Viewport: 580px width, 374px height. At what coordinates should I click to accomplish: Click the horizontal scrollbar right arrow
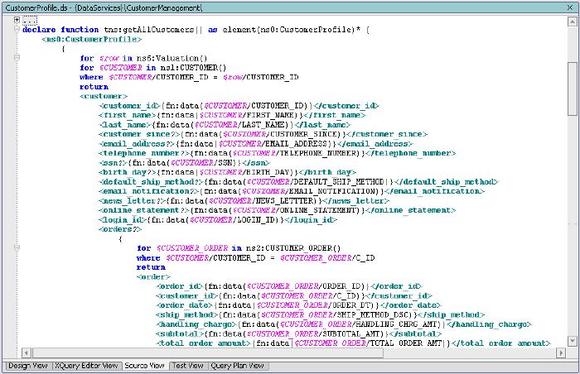tap(561, 353)
